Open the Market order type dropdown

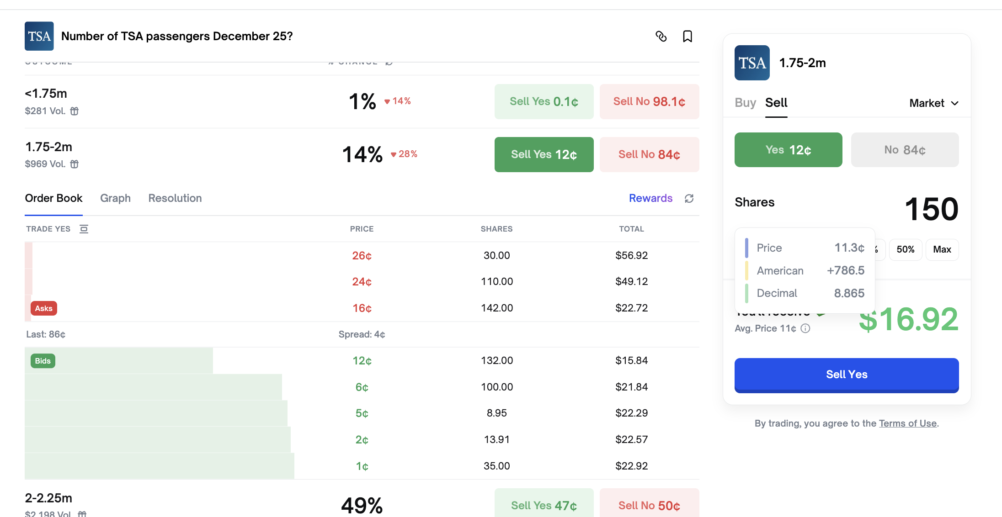[933, 103]
